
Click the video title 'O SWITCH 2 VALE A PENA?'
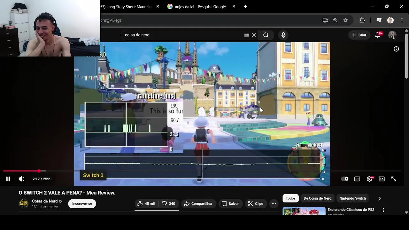tap(67, 193)
